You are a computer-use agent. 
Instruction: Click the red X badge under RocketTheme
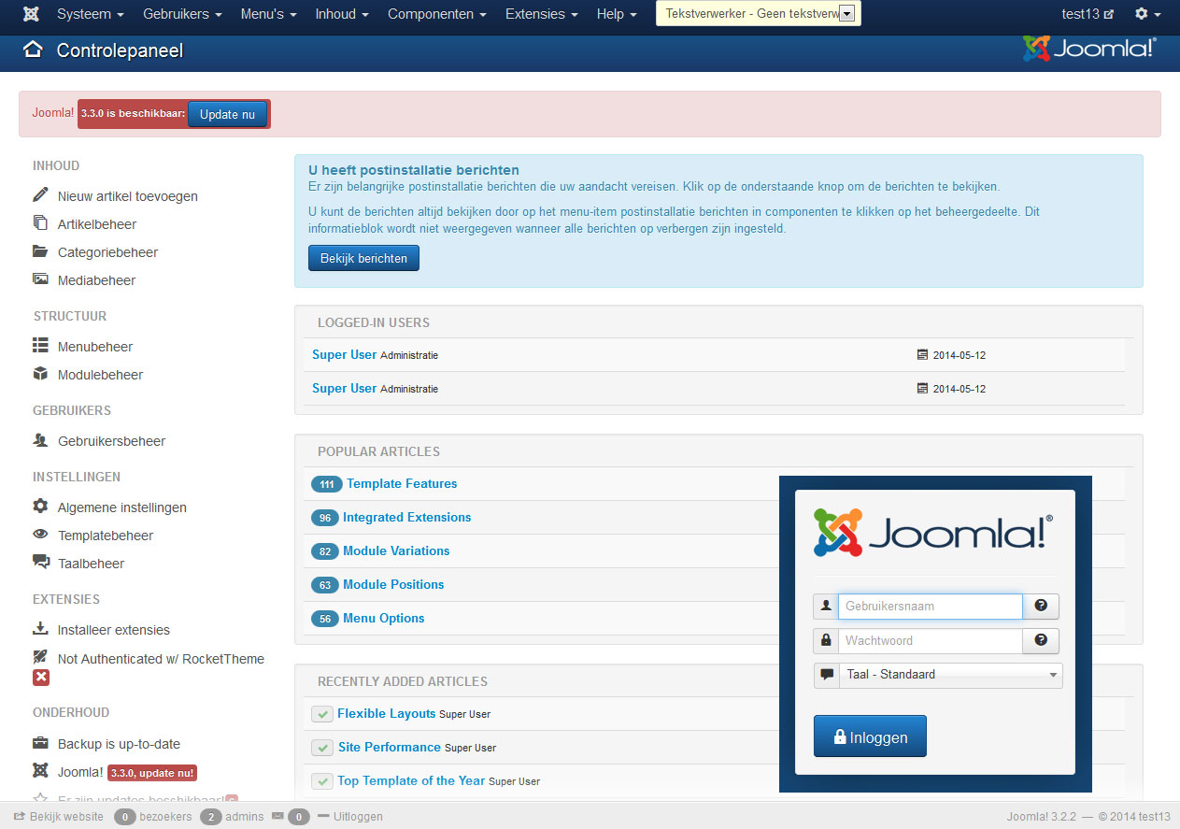41,678
